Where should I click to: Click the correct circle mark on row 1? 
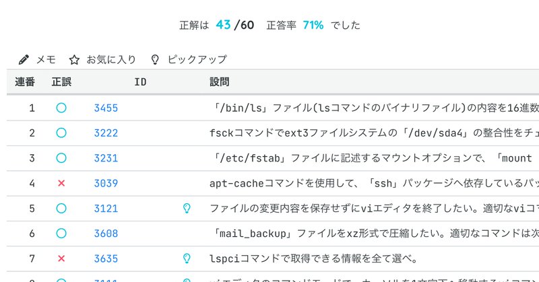(x=61, y=108)
